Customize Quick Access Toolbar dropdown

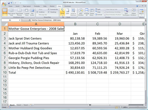click(x=20, y=3)
